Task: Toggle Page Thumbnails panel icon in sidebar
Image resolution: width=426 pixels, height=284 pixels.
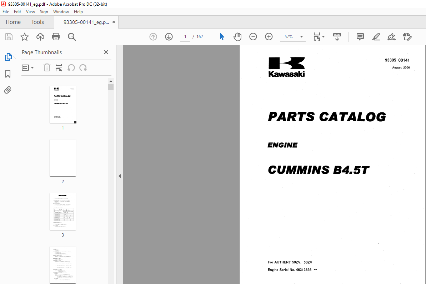Action: [8, 57]
